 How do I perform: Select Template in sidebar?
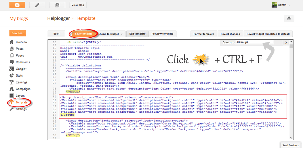coord(22,102)
